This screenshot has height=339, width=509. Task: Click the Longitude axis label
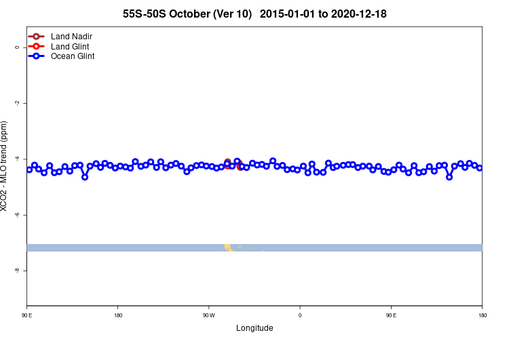(x=254, y=328)
